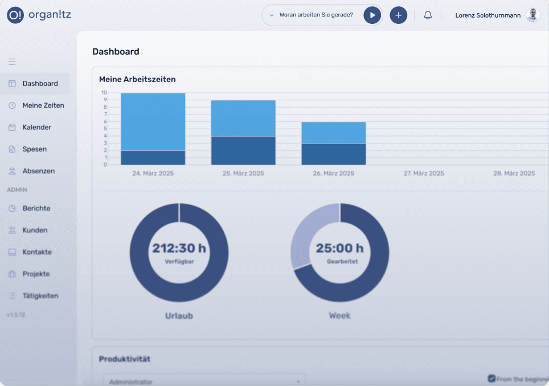Image resolution: width=549 pixels, height=386 pixels.
Task: Click the people icon beside Kunden
Action: coord(12,231)
